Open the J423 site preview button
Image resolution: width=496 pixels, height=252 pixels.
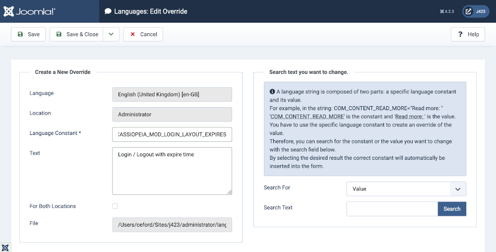[x=476, y=11]
